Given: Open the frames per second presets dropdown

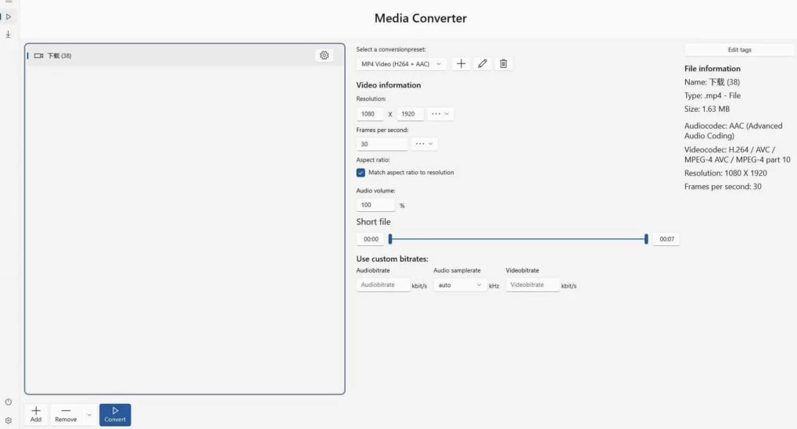Looking at the screenshot, I should pyautogui.click(x=425, y=144).
